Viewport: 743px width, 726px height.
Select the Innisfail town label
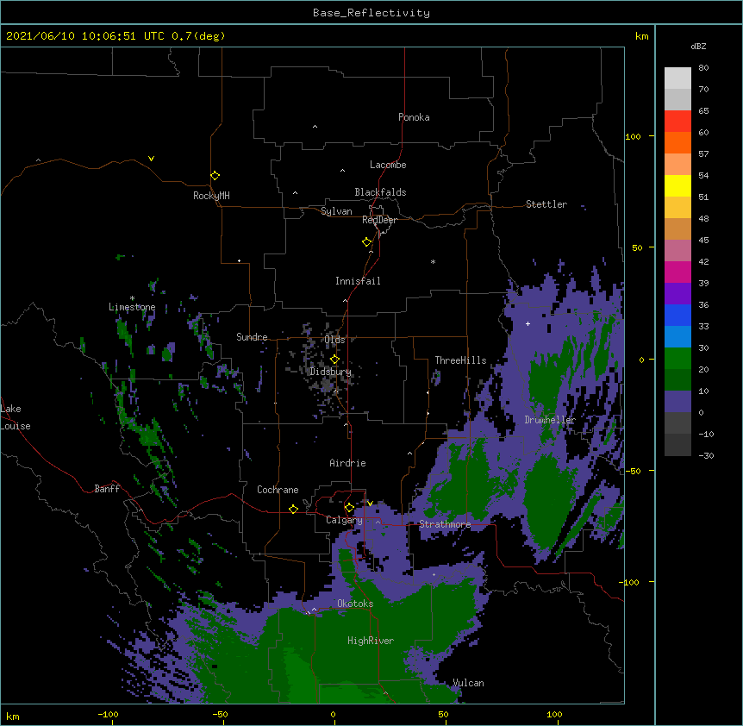[358, 281]
